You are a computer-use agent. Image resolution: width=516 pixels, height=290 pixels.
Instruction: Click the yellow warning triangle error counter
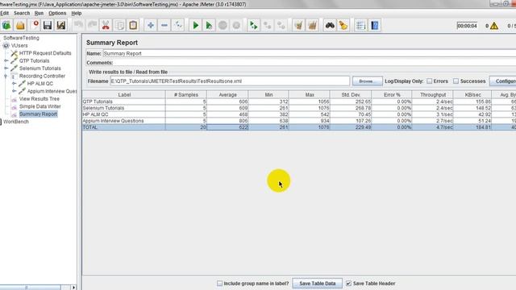tap(494, 26)
